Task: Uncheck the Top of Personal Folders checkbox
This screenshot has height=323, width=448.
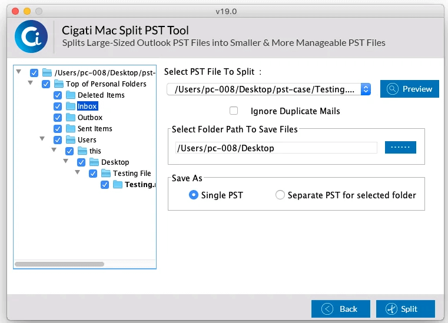Action: tap(46, 84)
